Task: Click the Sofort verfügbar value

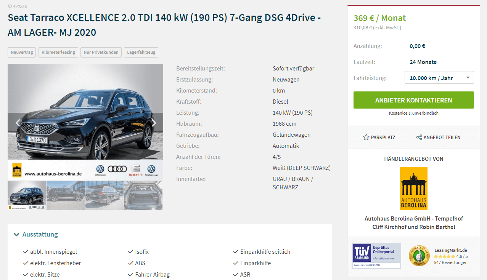Action: [293, 69]
